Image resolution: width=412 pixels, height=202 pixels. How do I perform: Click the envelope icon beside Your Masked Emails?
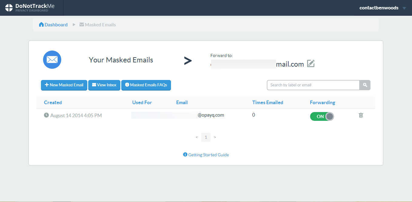(x=52, y=60)
